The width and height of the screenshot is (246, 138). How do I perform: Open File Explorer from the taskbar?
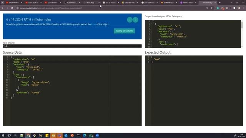(53, 135)
